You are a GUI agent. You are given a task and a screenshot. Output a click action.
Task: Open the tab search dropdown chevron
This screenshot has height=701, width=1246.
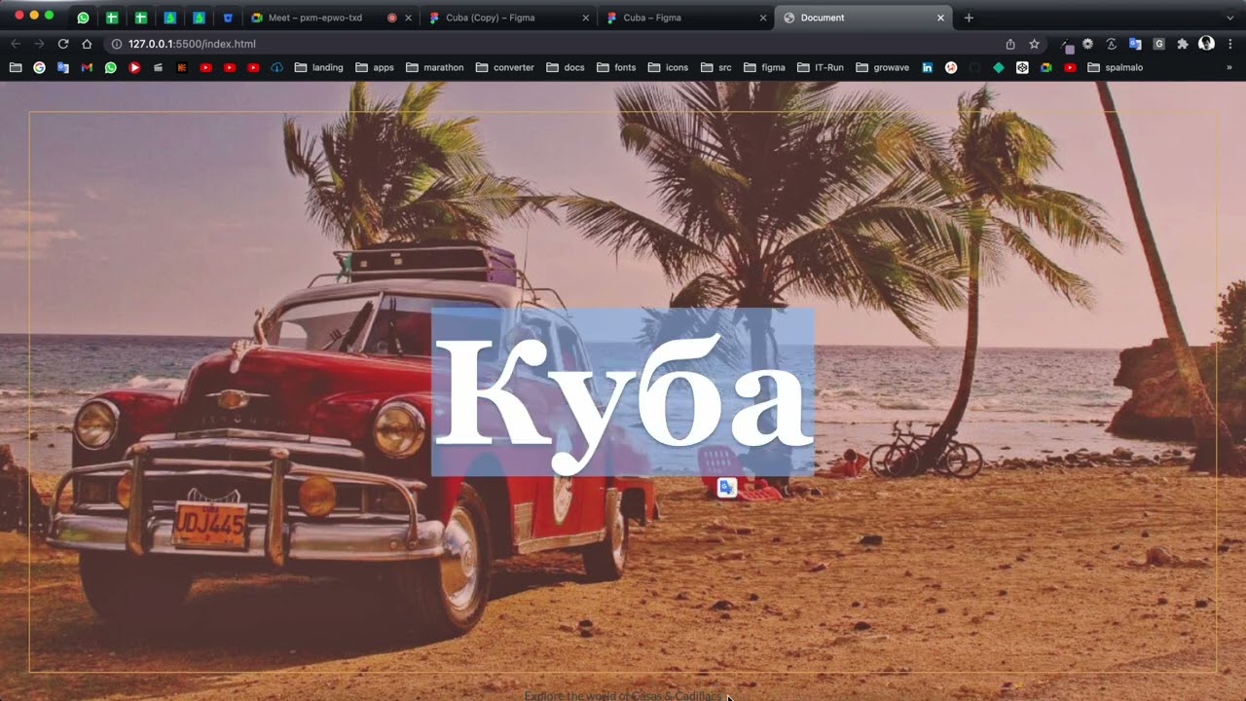coord(1230,18)
